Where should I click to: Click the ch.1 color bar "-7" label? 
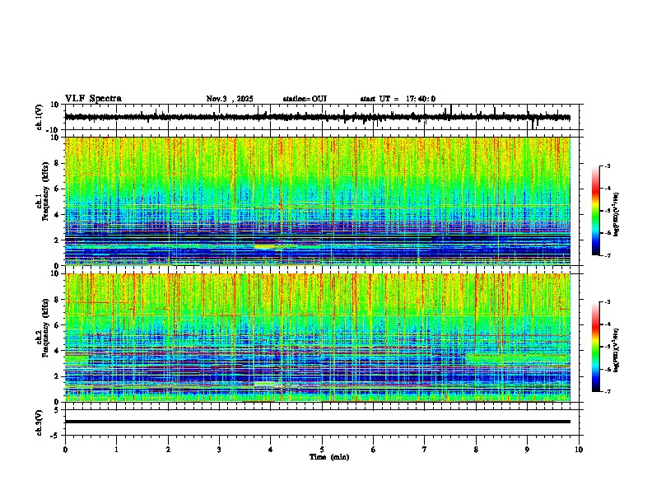tap(607, 255)
